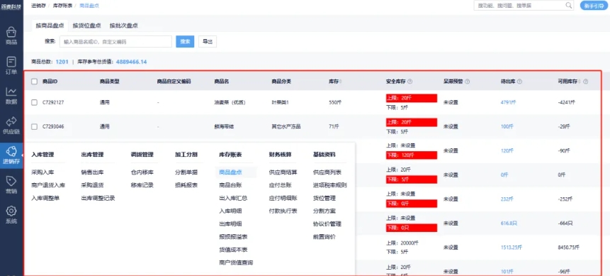Open 损耗报表 in the menu
Image resolution: width=610 pixels, height=276 pixels.
(186, 185)
